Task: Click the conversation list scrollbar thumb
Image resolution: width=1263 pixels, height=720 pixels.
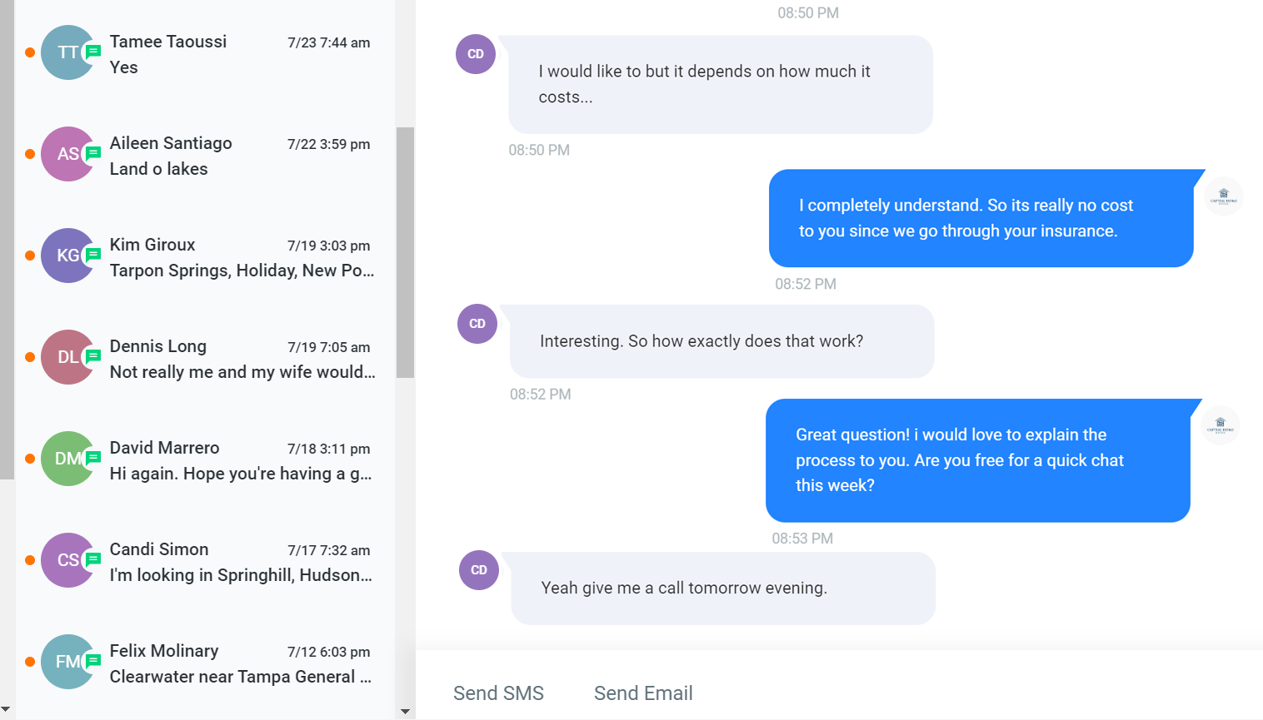Action: point(406,252)
